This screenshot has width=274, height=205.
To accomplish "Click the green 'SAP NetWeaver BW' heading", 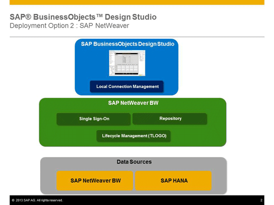I will [133, 103].
